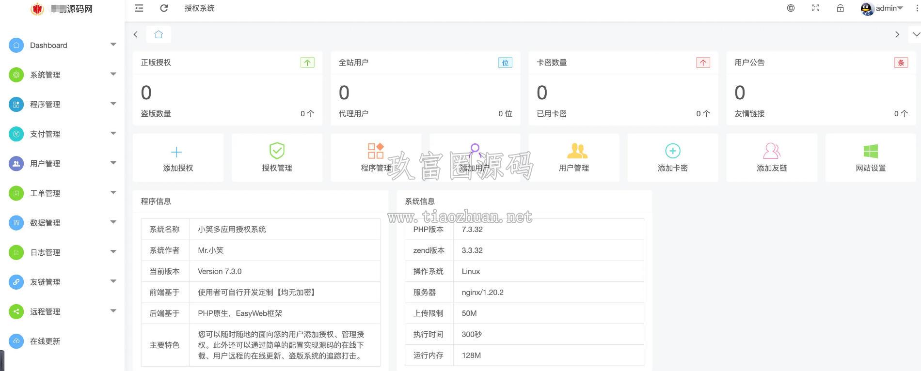The image size is (921, 371).
Task: Open the 在线更新 menu item
Action: pos(62,340)
